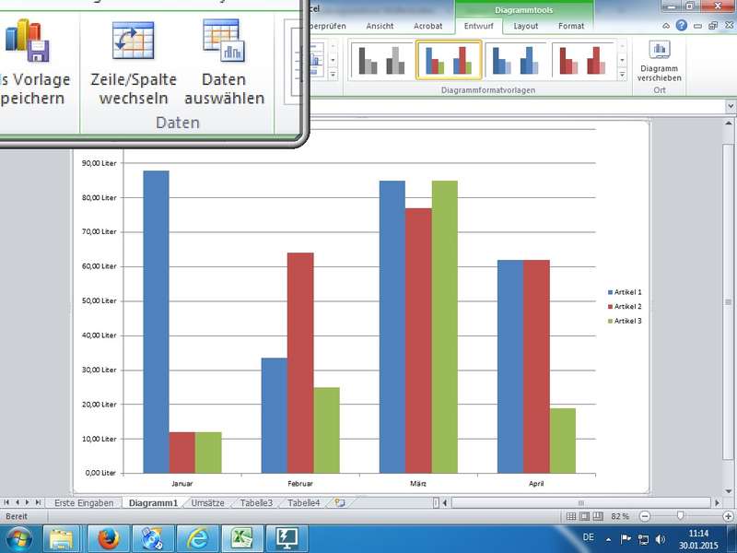Click the monitor lightning taskbar icon
Image resolution: width=737 pixels, height=553 pixels.
tap(287, 539)
